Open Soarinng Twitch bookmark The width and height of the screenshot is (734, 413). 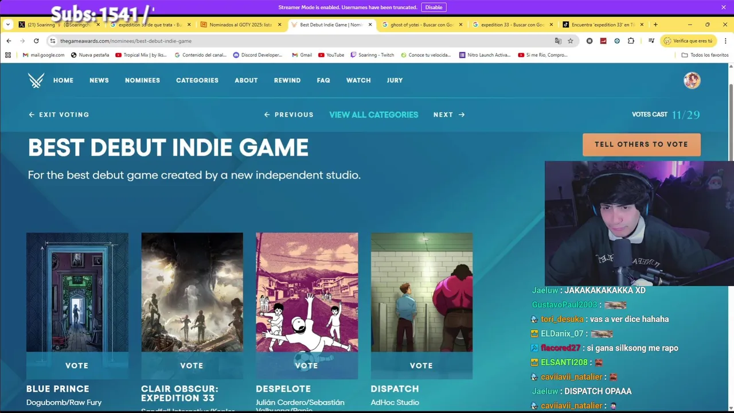coord(372,55)
